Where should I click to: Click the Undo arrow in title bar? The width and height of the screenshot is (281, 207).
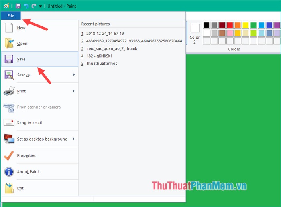26,6
